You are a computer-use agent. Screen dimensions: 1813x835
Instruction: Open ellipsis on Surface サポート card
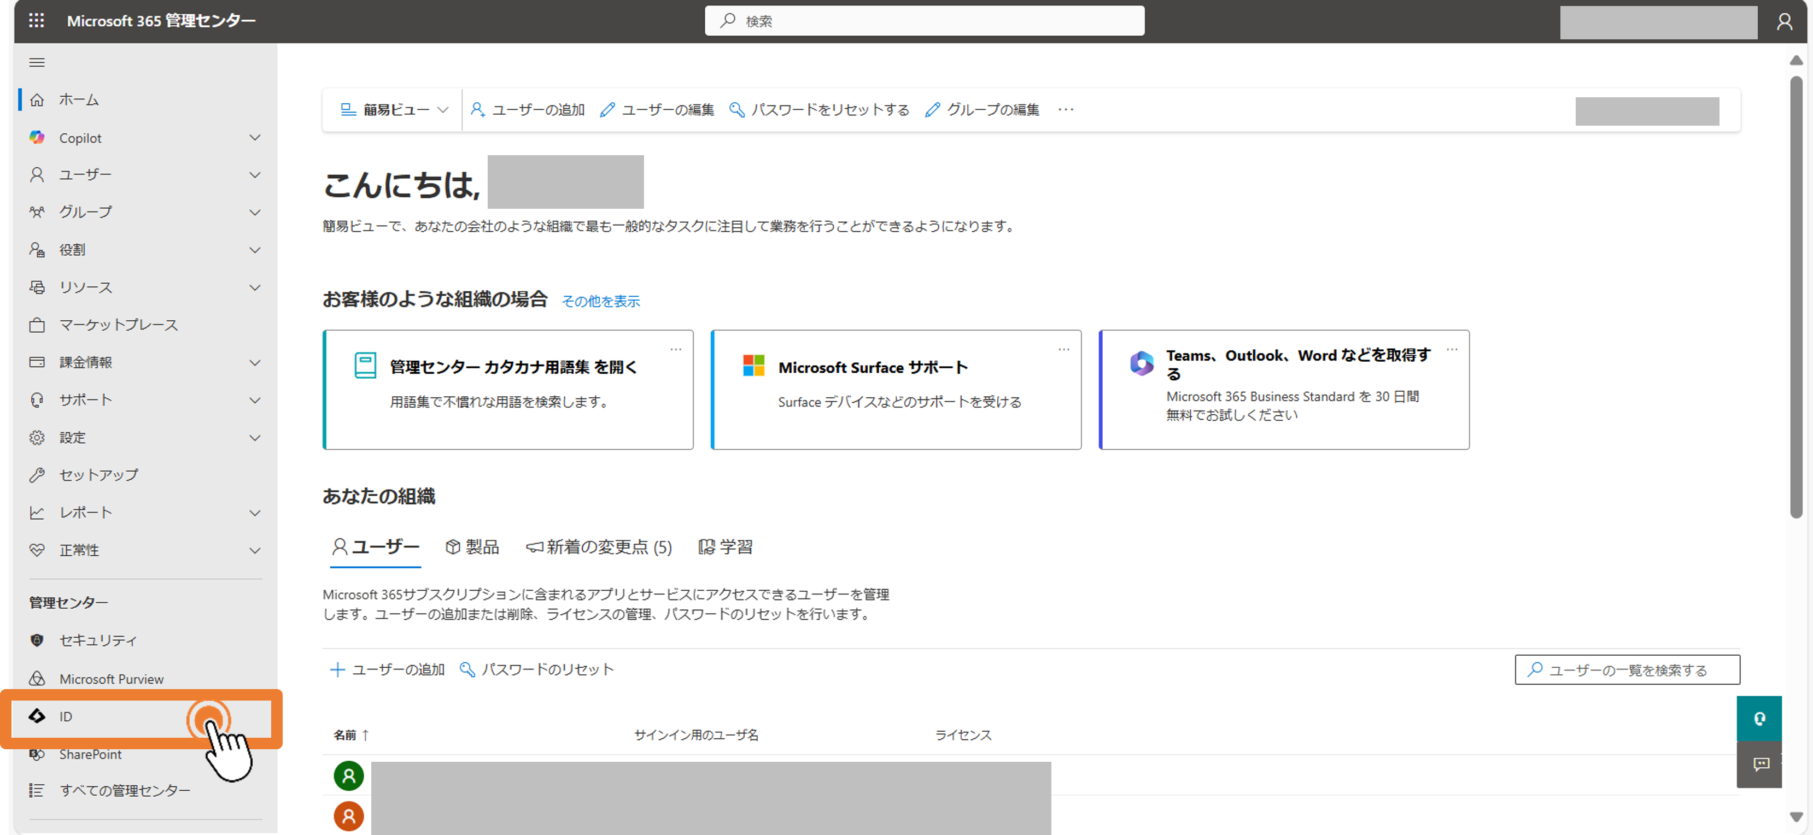tap(1063, 350)
